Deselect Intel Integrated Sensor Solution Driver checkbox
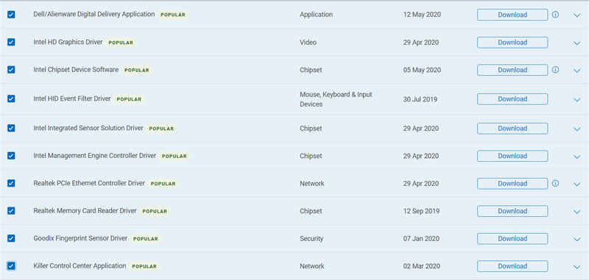589x280 pixels. click(11, 128)
